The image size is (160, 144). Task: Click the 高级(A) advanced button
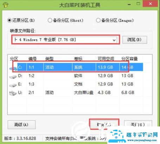tap(21, 125)
